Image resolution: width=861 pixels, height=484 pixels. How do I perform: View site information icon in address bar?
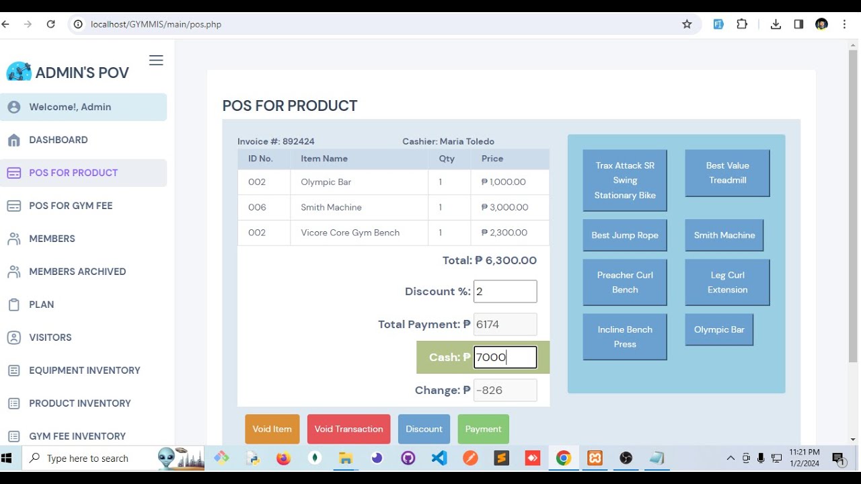point(78,24)
